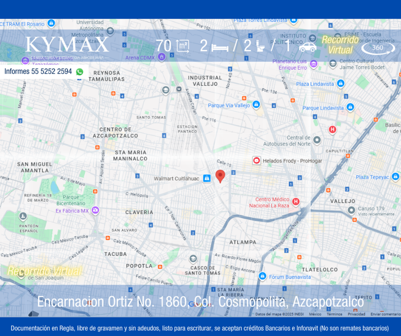Open the bottom left Recorrido Virtual link
Screen dimensions: 401x336
pos(44,271)
